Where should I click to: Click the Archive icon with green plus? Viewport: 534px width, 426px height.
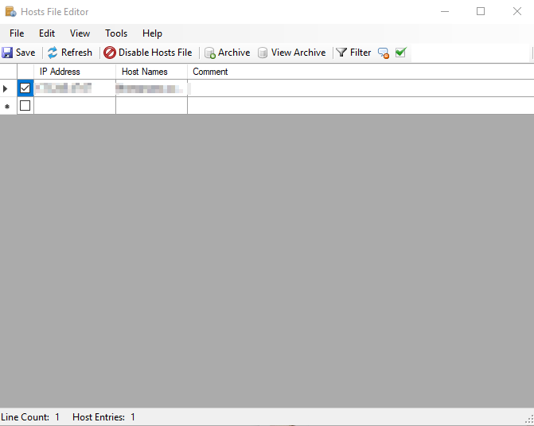(210, 53)
